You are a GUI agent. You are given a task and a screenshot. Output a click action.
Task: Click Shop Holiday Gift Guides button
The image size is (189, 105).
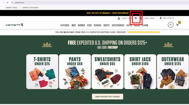click(108, 97)
